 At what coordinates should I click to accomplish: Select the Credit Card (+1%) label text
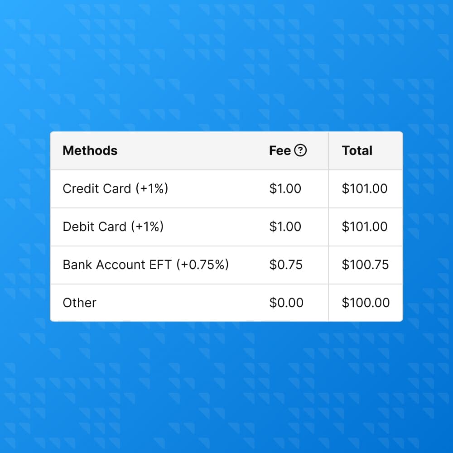click(x=115, y=189)
